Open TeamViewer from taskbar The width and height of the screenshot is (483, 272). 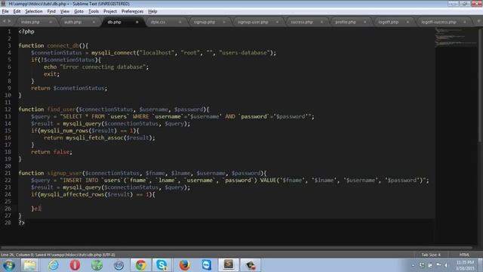206,265
